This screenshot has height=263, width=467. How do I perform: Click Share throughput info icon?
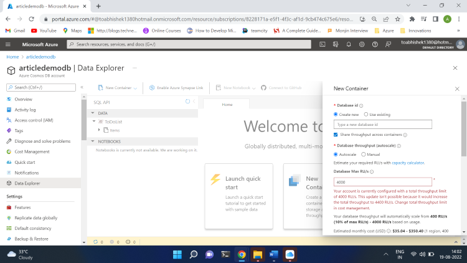click(x=405, y=135)
